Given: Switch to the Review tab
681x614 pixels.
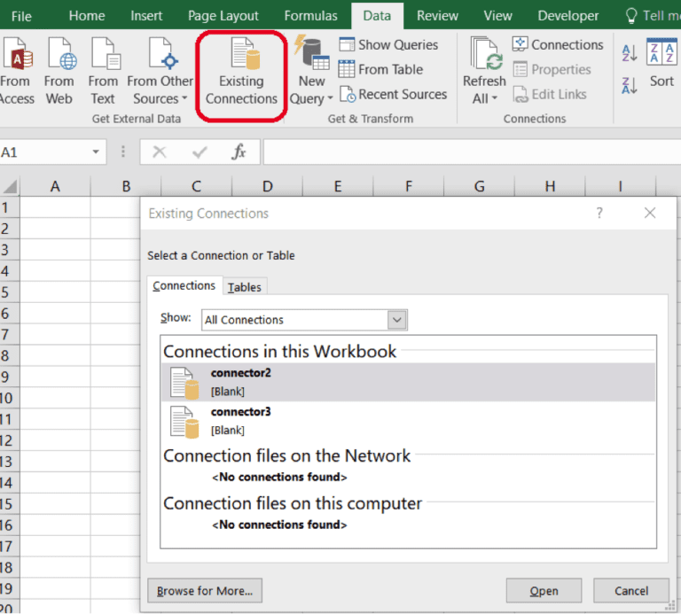Looking at the screenshot, I should click(437, 16).
